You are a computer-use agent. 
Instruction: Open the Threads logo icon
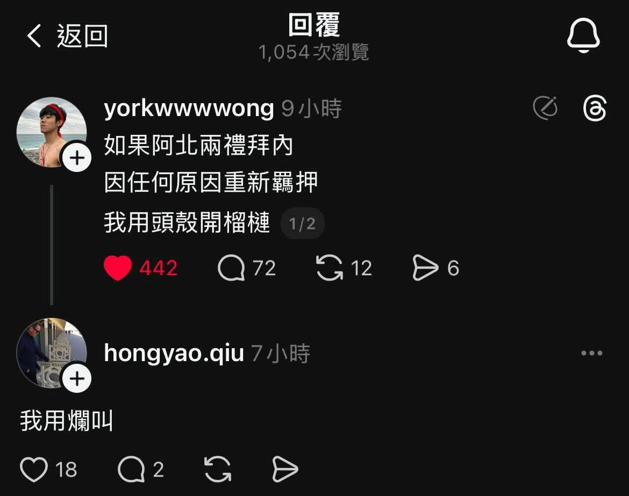pos(595,108)
